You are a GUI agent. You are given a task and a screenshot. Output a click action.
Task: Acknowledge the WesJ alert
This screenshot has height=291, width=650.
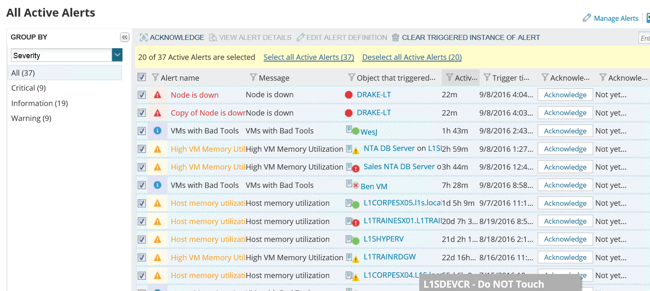[565, 131]
